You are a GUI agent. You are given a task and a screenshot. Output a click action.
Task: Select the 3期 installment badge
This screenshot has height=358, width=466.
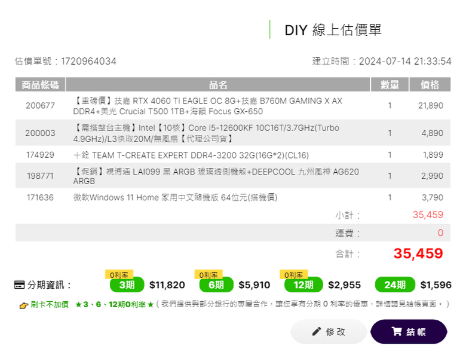[127, 285]
